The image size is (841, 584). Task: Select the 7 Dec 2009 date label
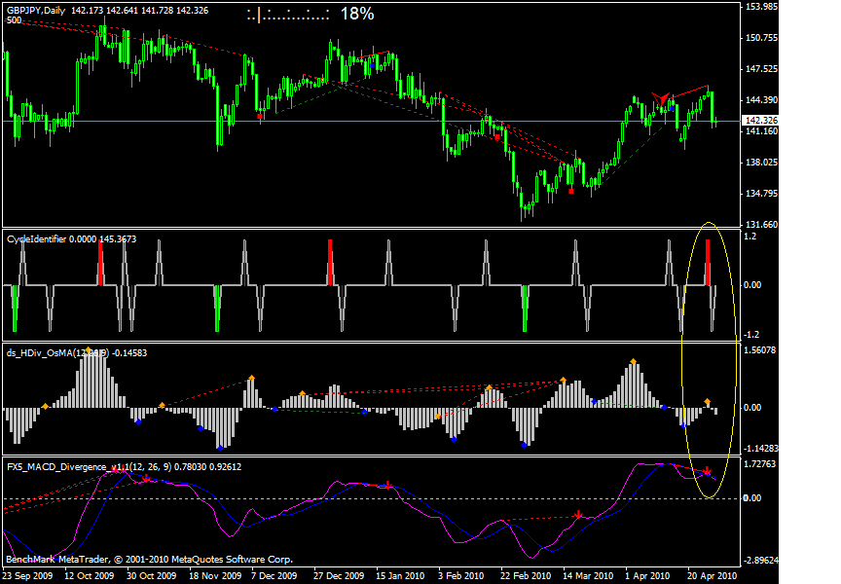274,576
